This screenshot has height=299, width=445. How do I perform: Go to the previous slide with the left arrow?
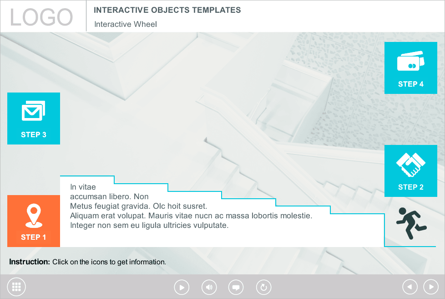click(410, 287)
